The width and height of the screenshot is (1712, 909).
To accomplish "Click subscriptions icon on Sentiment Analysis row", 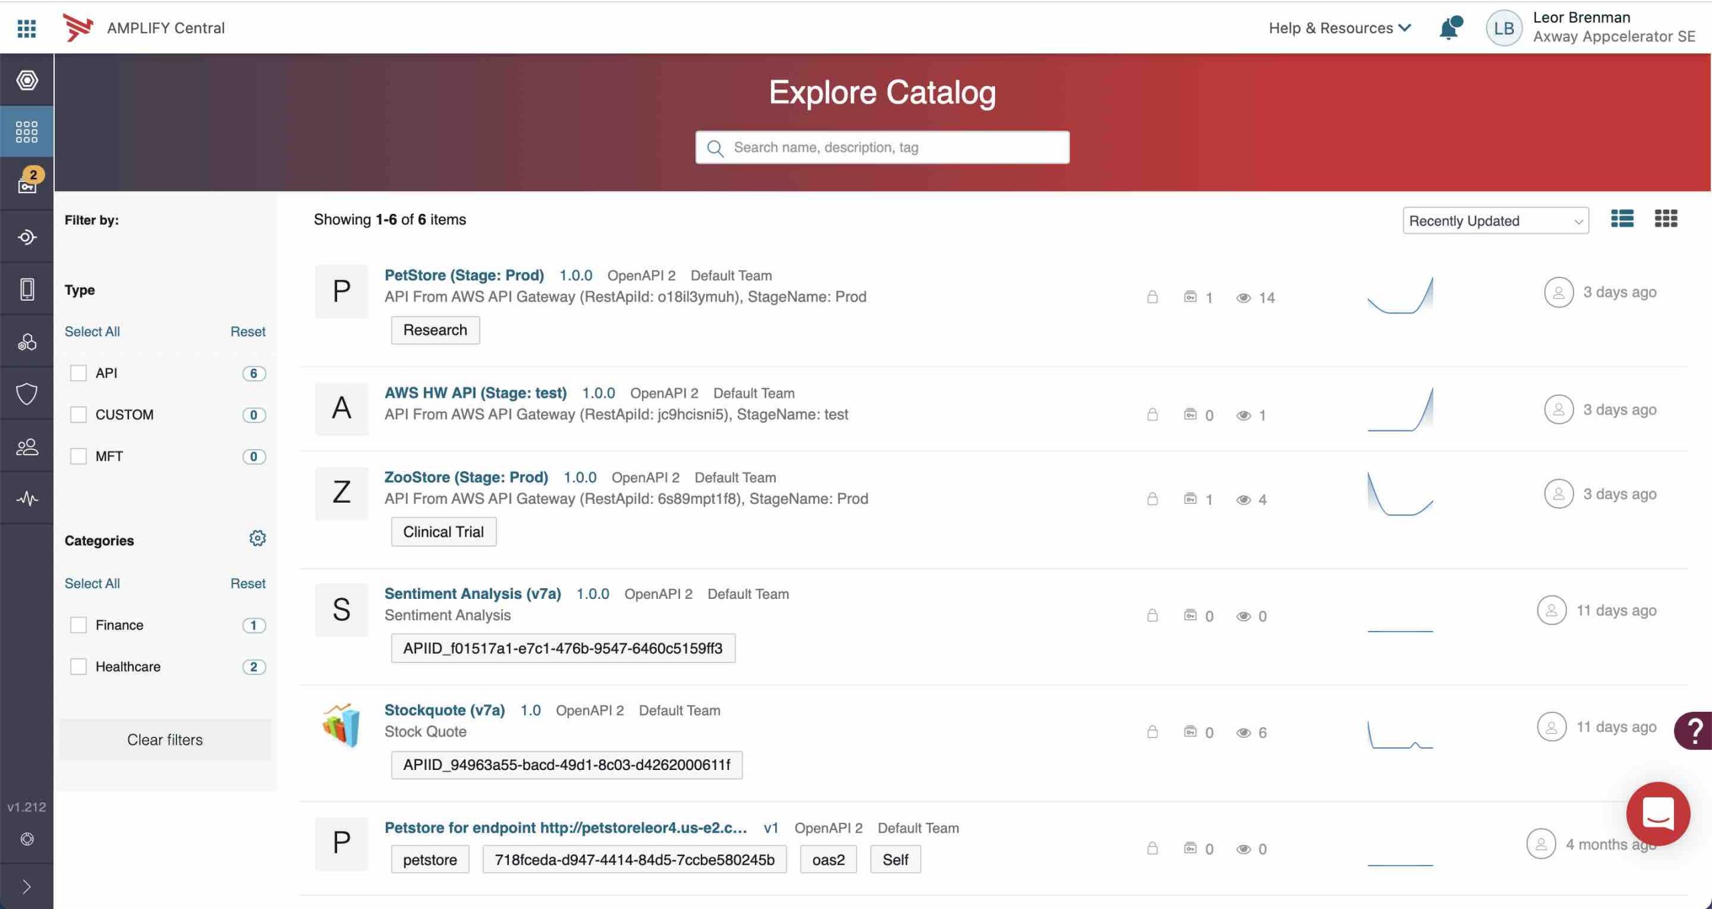I will tap(1190, 616).
